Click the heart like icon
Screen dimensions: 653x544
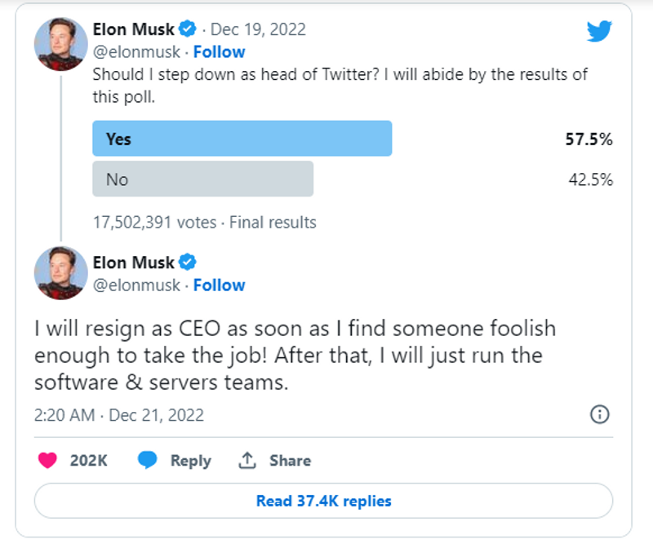coord(49,460)
